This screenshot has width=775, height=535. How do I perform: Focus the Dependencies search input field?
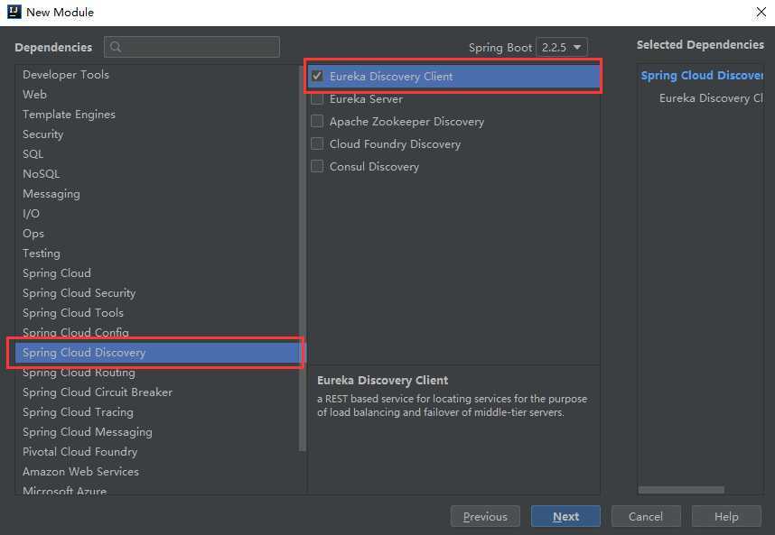pos(191,47)
